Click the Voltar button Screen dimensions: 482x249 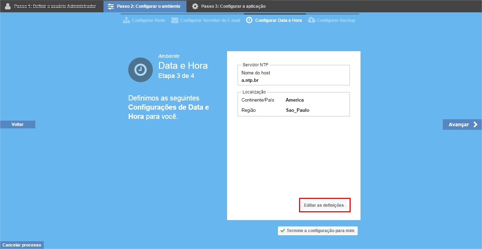[x=18, y=124]
